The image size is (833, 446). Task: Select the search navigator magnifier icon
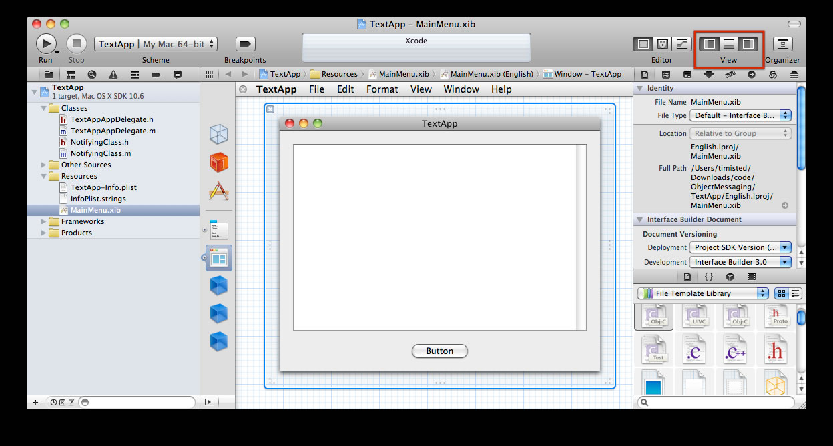tap(92, 75)
